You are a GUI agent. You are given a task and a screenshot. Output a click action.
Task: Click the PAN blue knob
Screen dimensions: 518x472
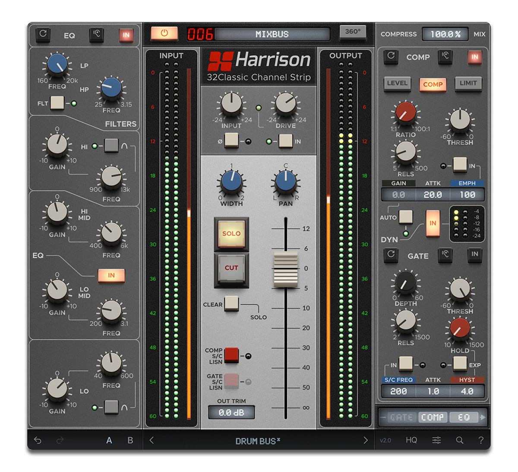(285, 181)
